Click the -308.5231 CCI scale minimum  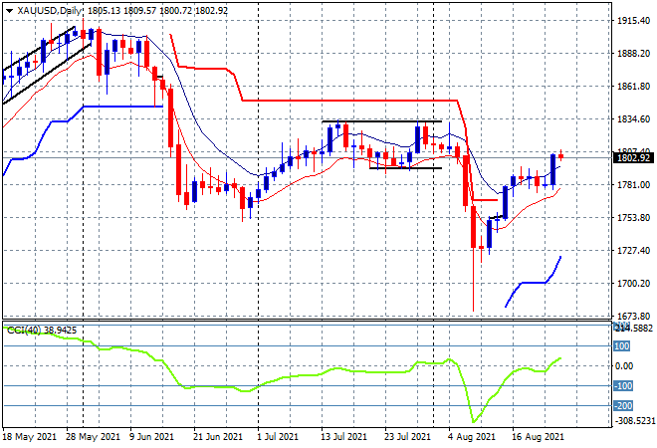(x=634, y=421)
